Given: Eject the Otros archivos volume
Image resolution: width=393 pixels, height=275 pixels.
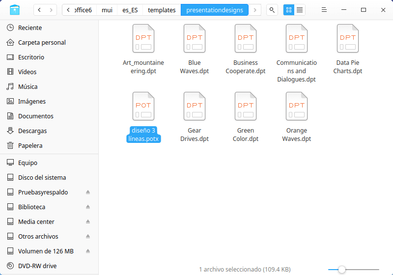Looking at the screenshot, I should (88, 236).
